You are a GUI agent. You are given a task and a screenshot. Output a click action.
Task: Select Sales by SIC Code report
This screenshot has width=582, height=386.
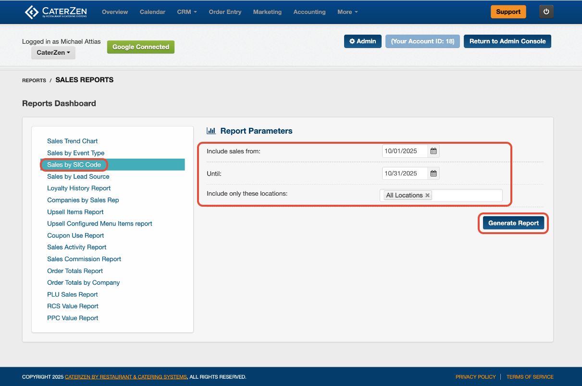pyautogui.click(x=74, y=164)
